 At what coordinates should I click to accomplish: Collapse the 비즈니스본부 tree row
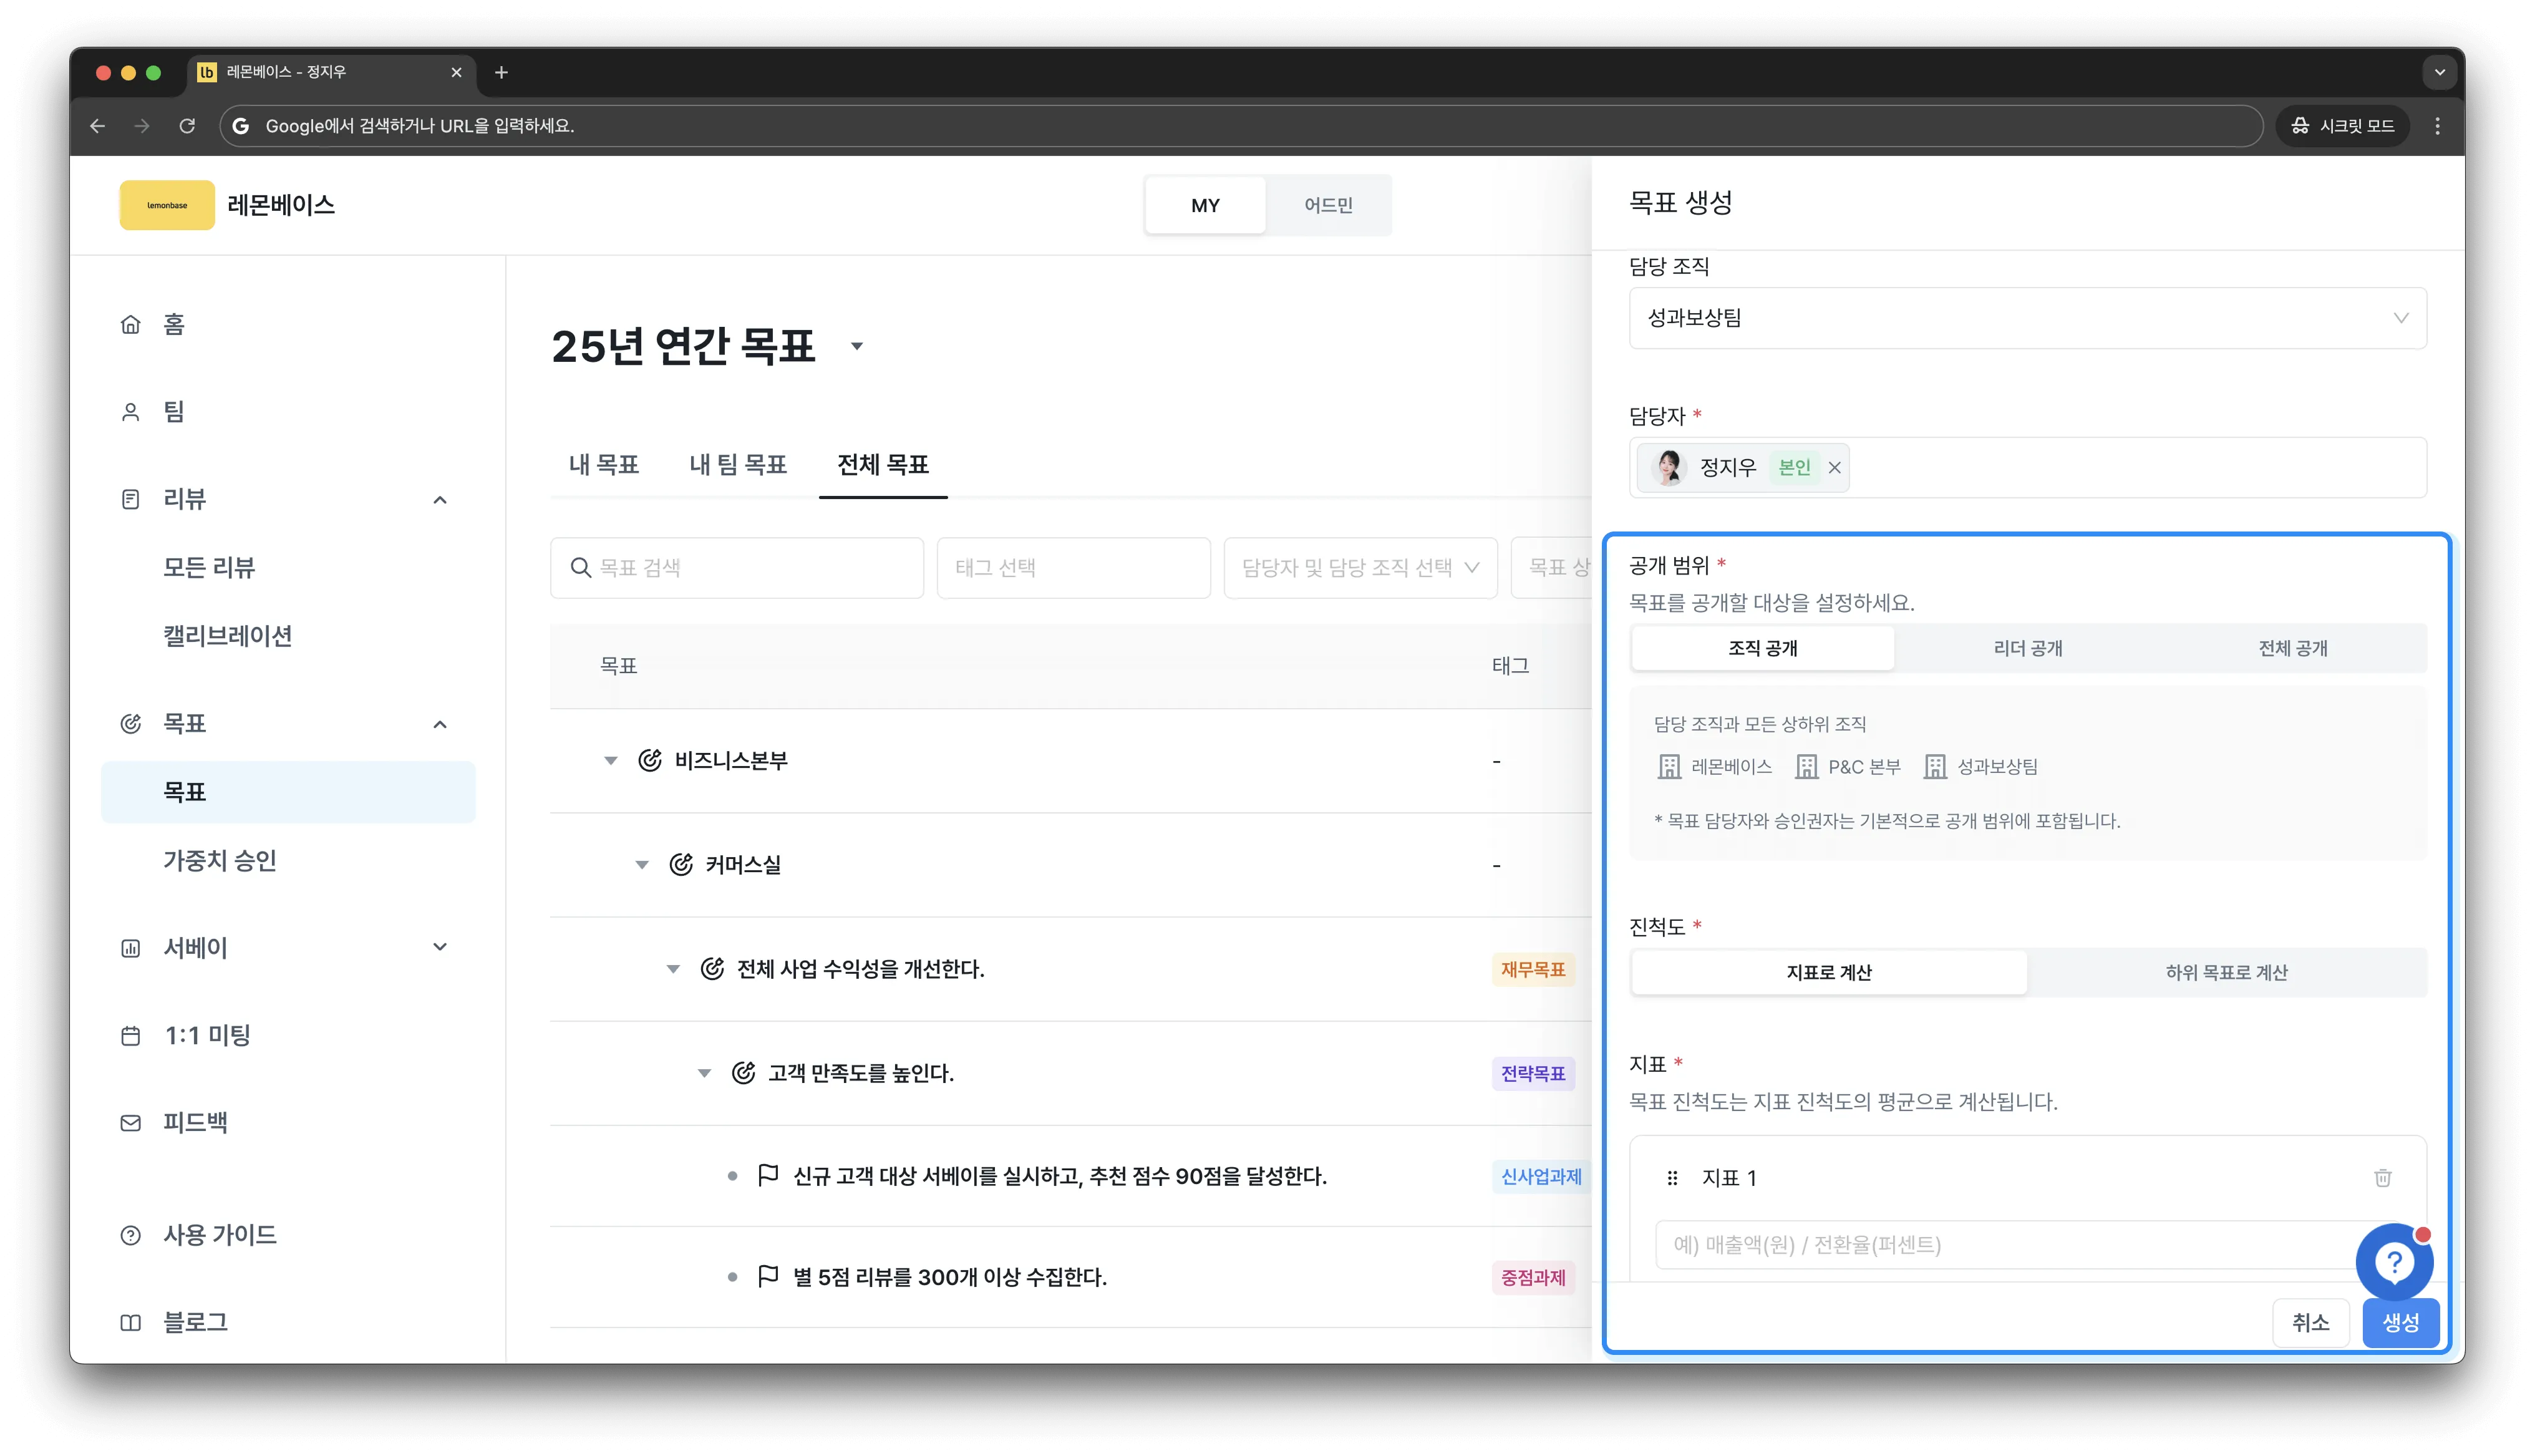611,761
